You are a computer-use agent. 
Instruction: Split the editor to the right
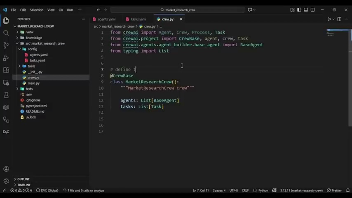point(339,19)
